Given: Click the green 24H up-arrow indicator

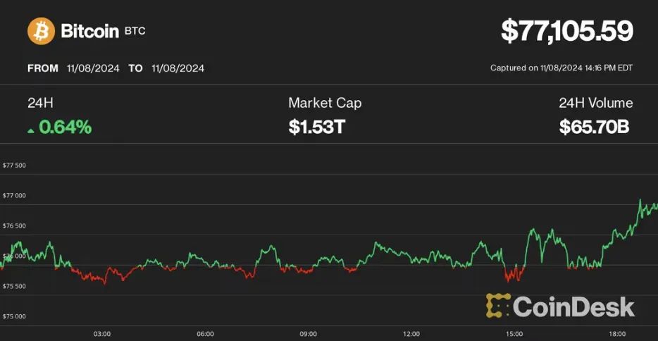Looking at the screenshot, I should pyautogui.click(x=30, y=131).
